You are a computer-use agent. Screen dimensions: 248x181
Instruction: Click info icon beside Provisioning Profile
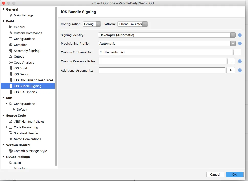pyautogui.click(x=240, y=44)
